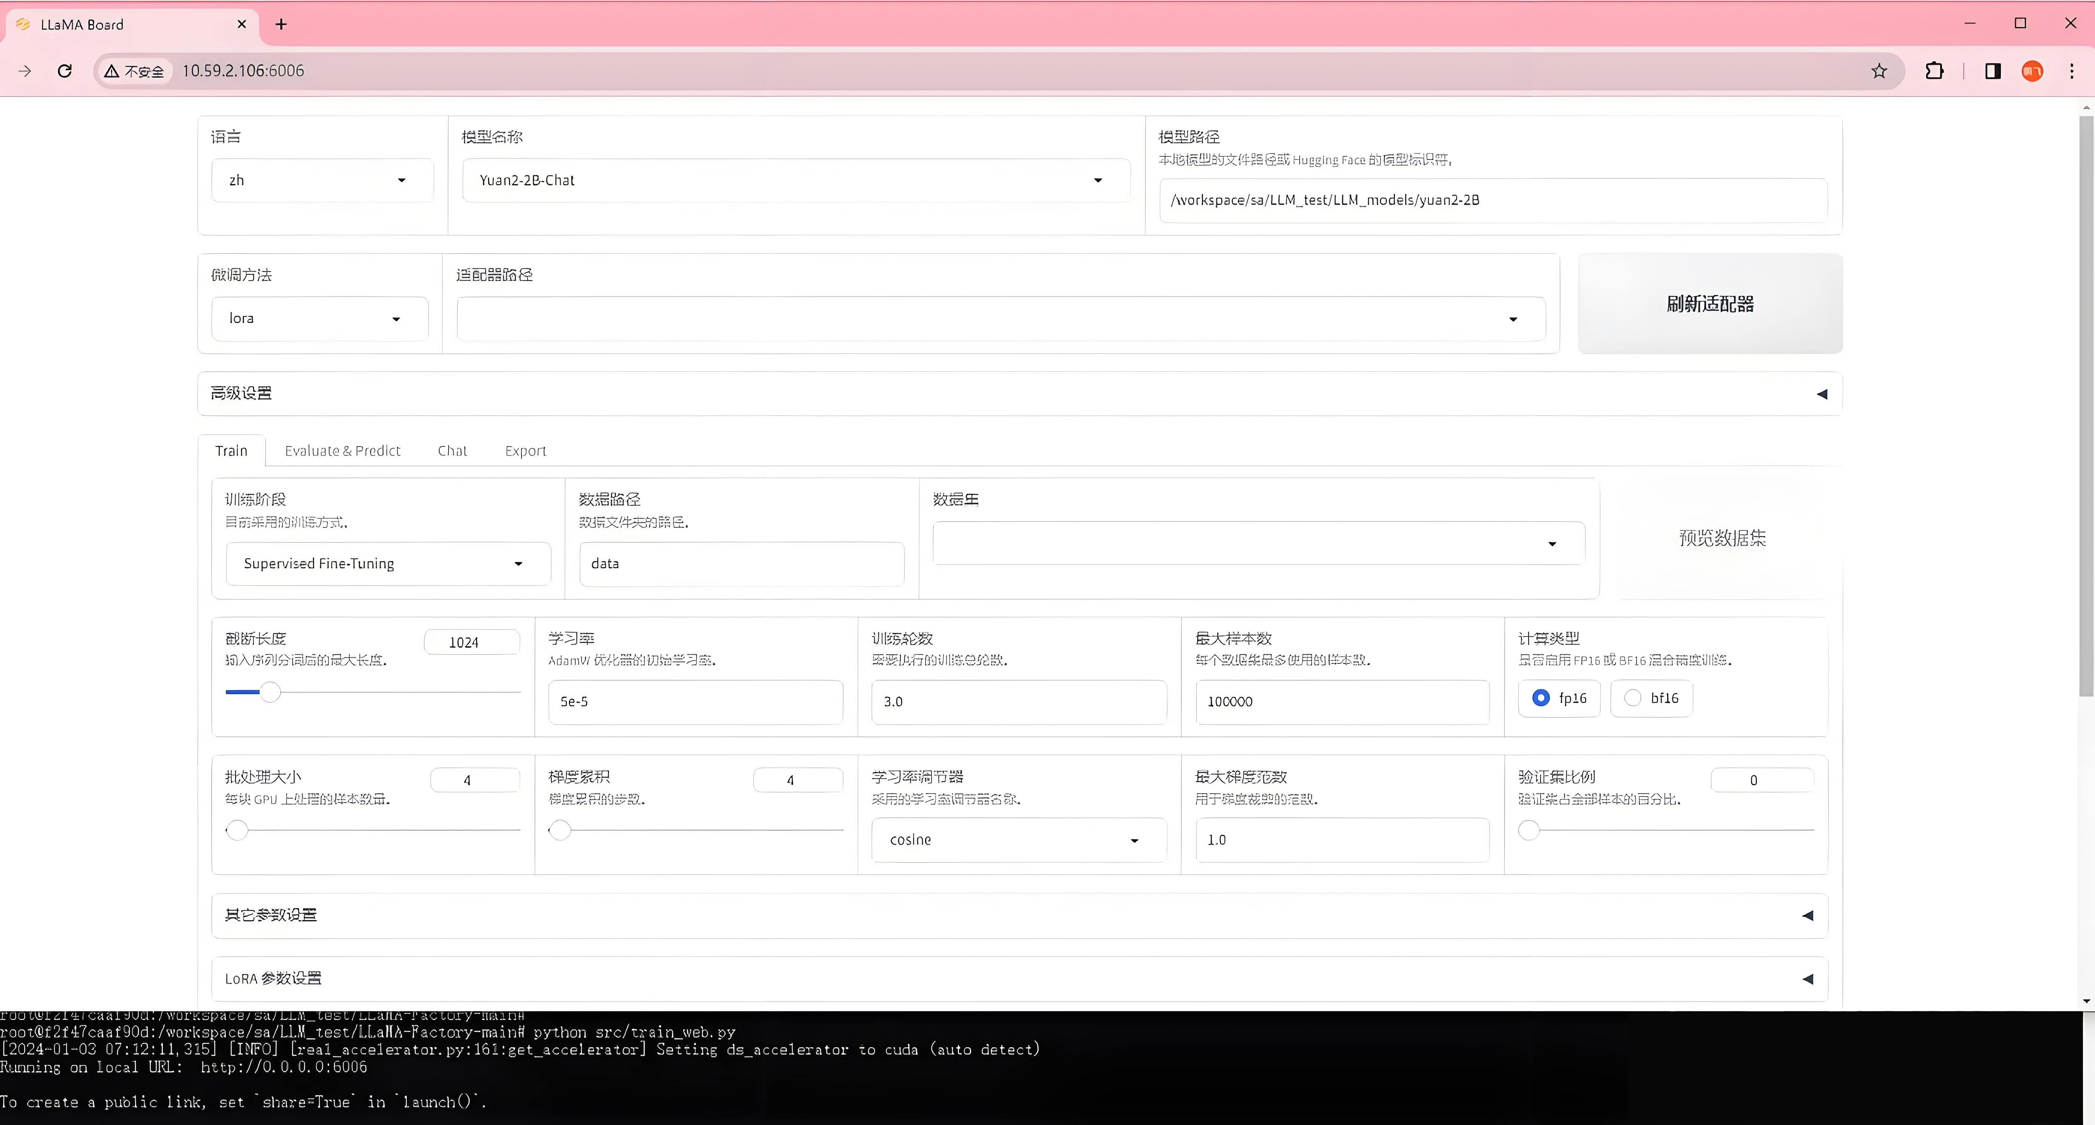This screenshot has width=2095, height=1125.
Task: Switch to the Evaluate & Predict tab
Action: [342, 450]
